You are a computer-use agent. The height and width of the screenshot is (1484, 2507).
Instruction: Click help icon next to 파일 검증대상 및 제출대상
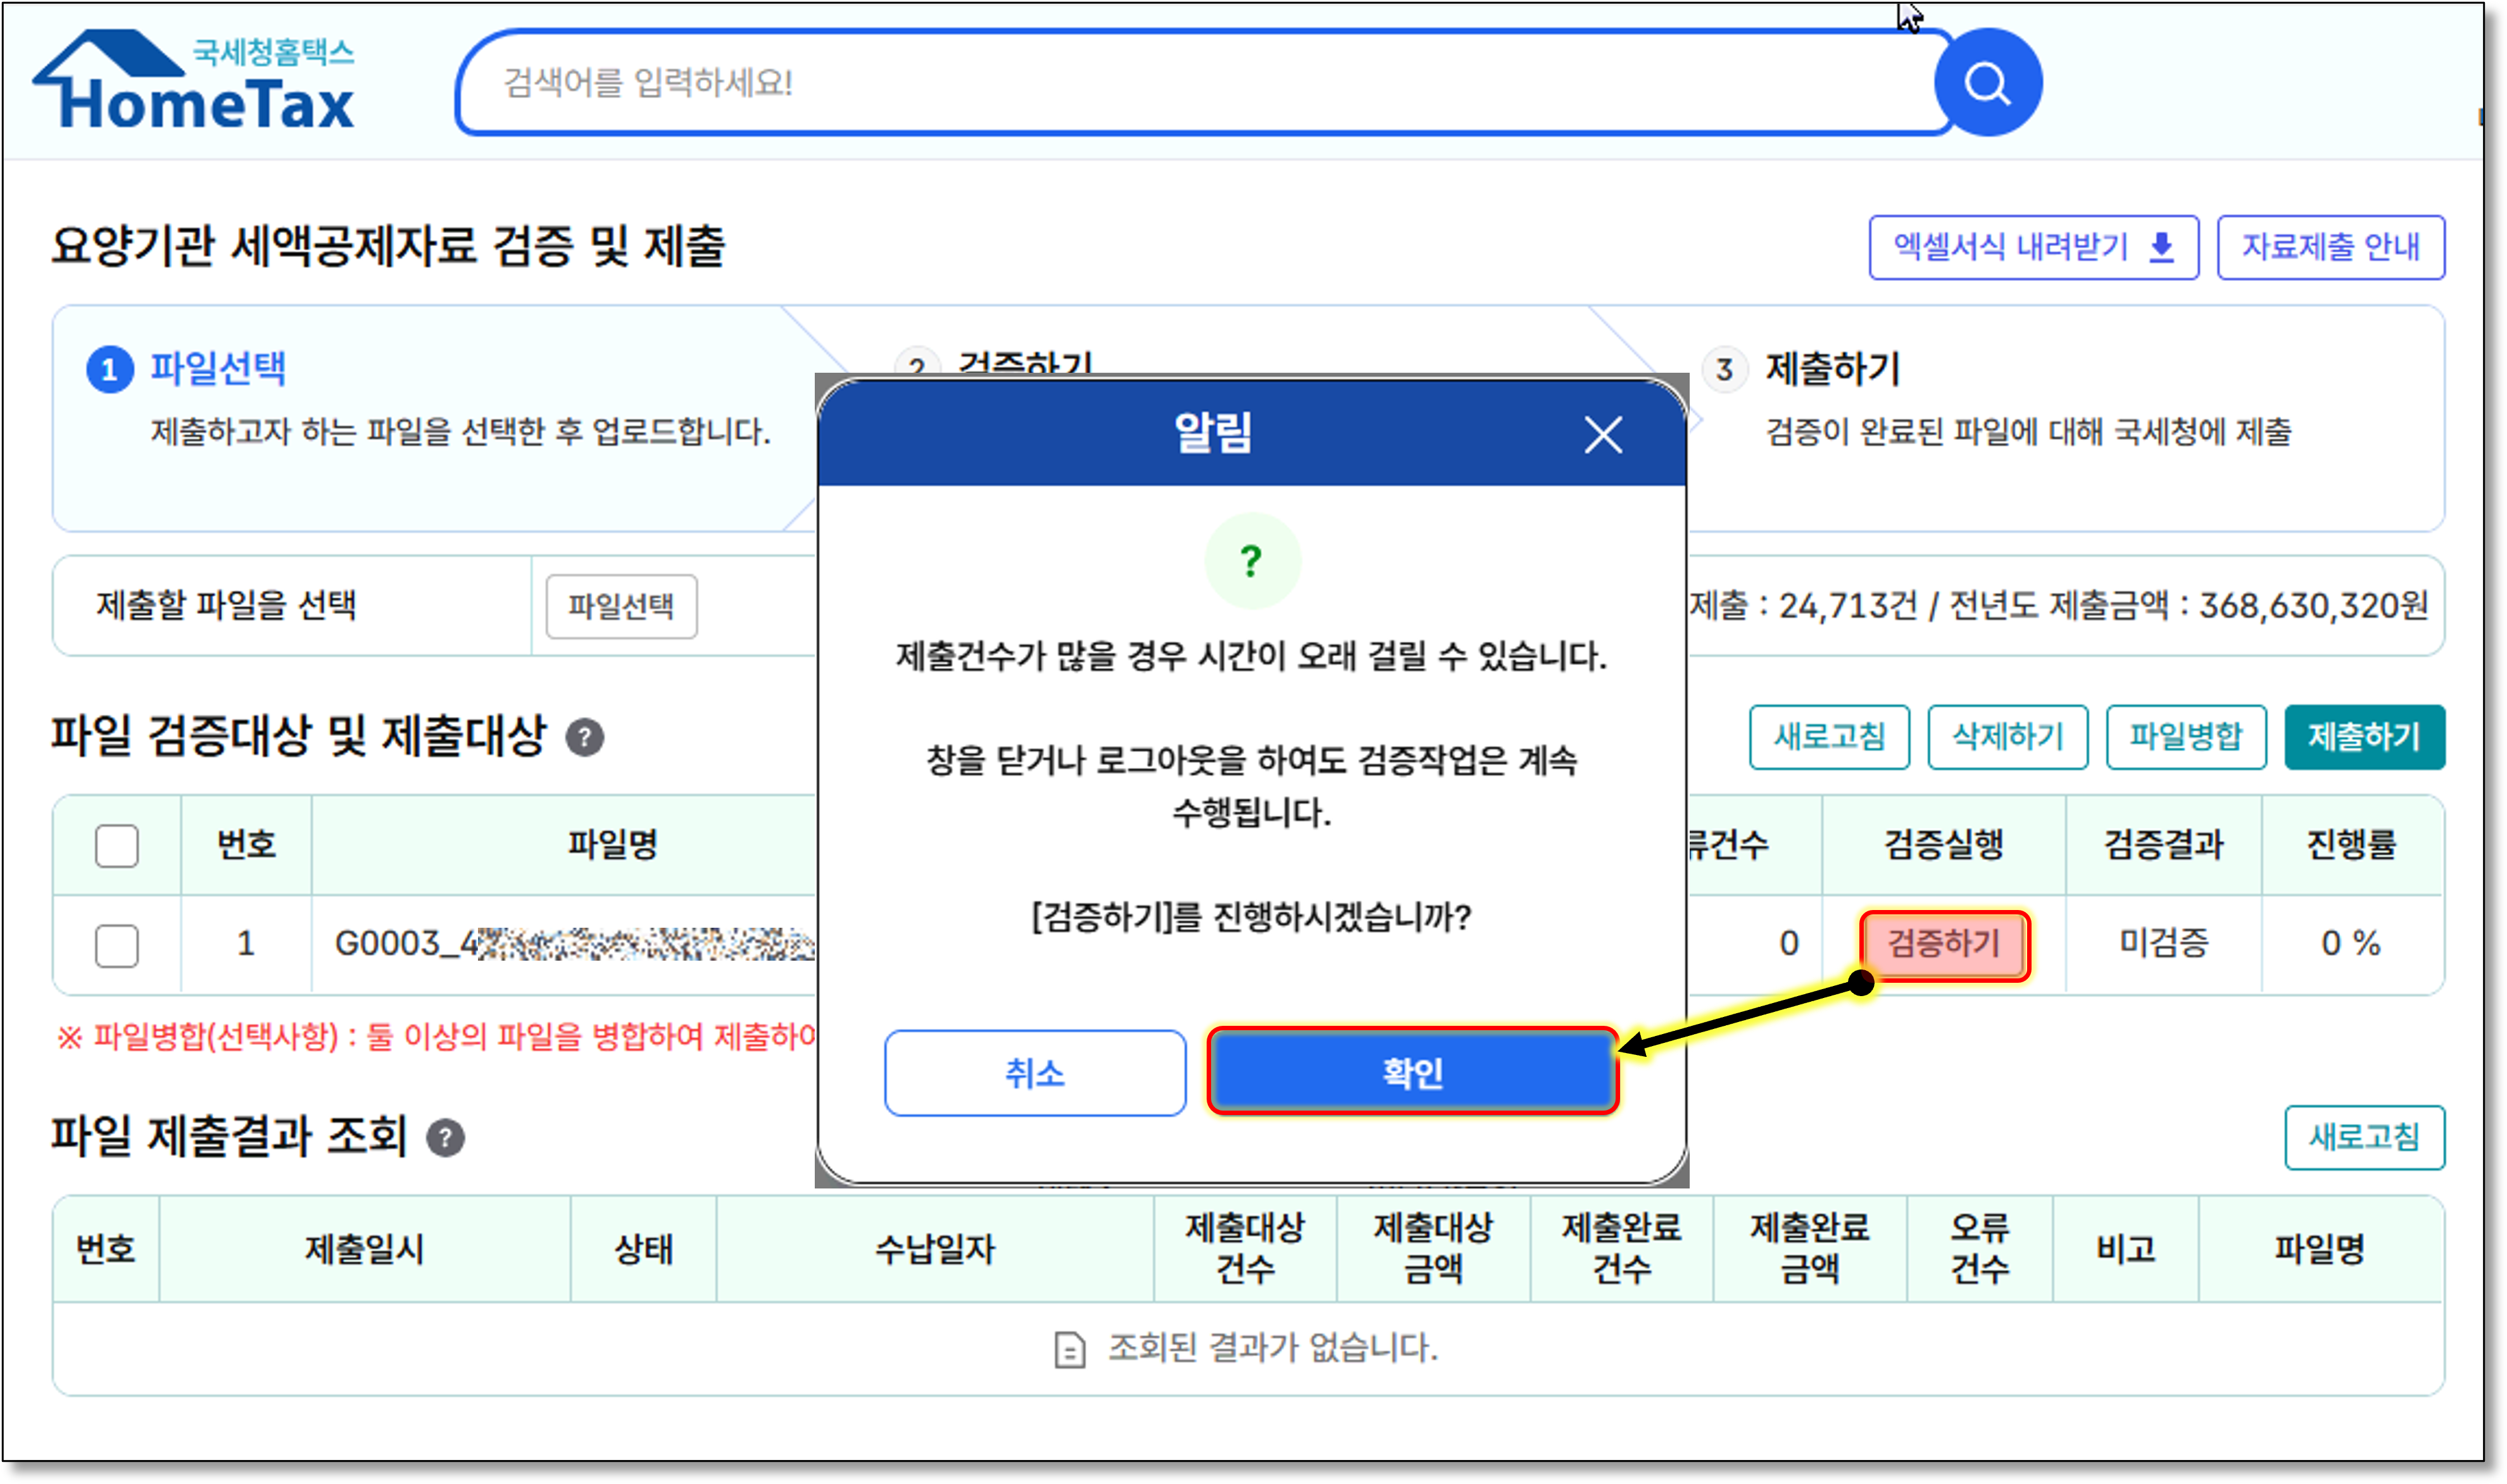[584, 738]
